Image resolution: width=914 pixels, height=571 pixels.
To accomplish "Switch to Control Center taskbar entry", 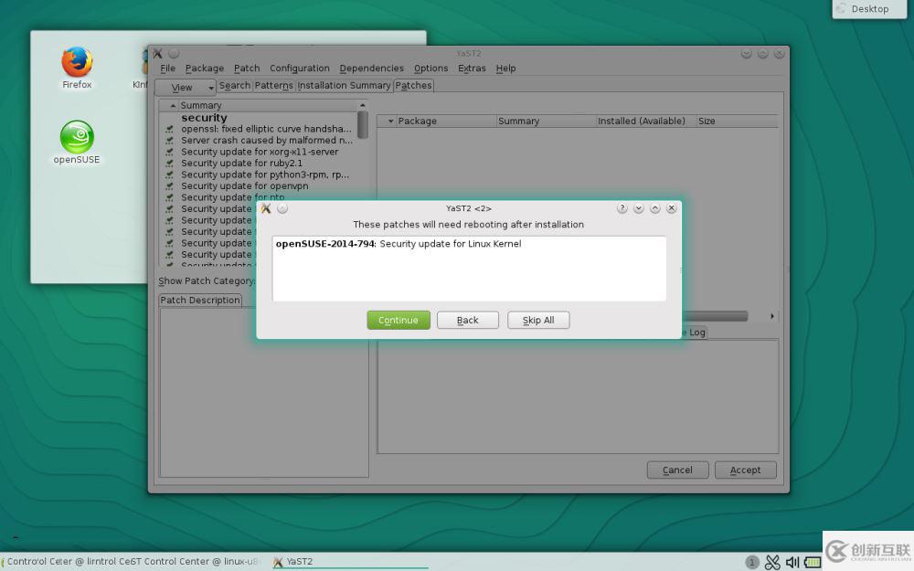I will 131,562.
